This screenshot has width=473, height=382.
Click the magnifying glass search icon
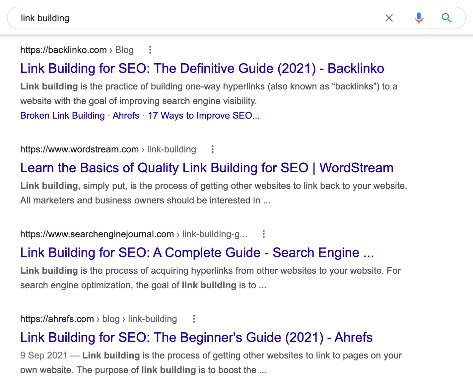point(446,18)
